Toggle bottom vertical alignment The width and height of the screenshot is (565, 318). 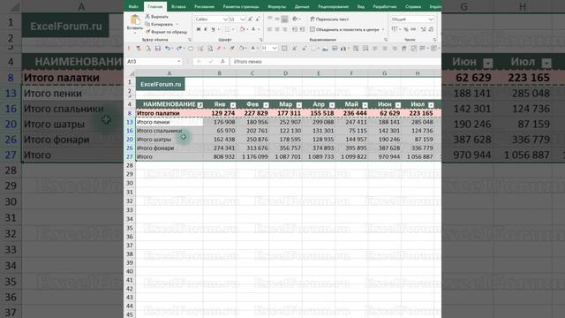pos(284,19)
